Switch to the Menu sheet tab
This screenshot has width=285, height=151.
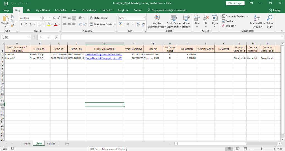27,144
